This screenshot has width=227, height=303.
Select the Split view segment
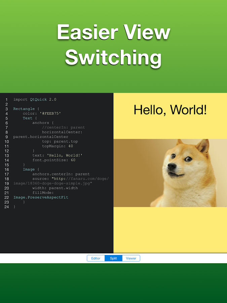113,258
